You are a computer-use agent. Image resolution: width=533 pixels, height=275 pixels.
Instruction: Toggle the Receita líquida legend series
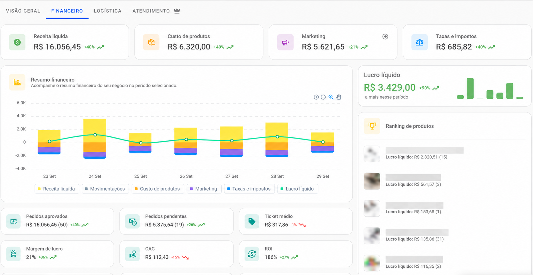(x=57, y=189)
